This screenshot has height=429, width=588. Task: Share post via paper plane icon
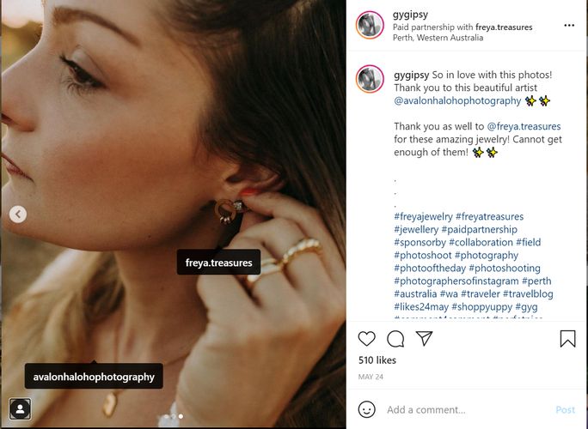424,339
